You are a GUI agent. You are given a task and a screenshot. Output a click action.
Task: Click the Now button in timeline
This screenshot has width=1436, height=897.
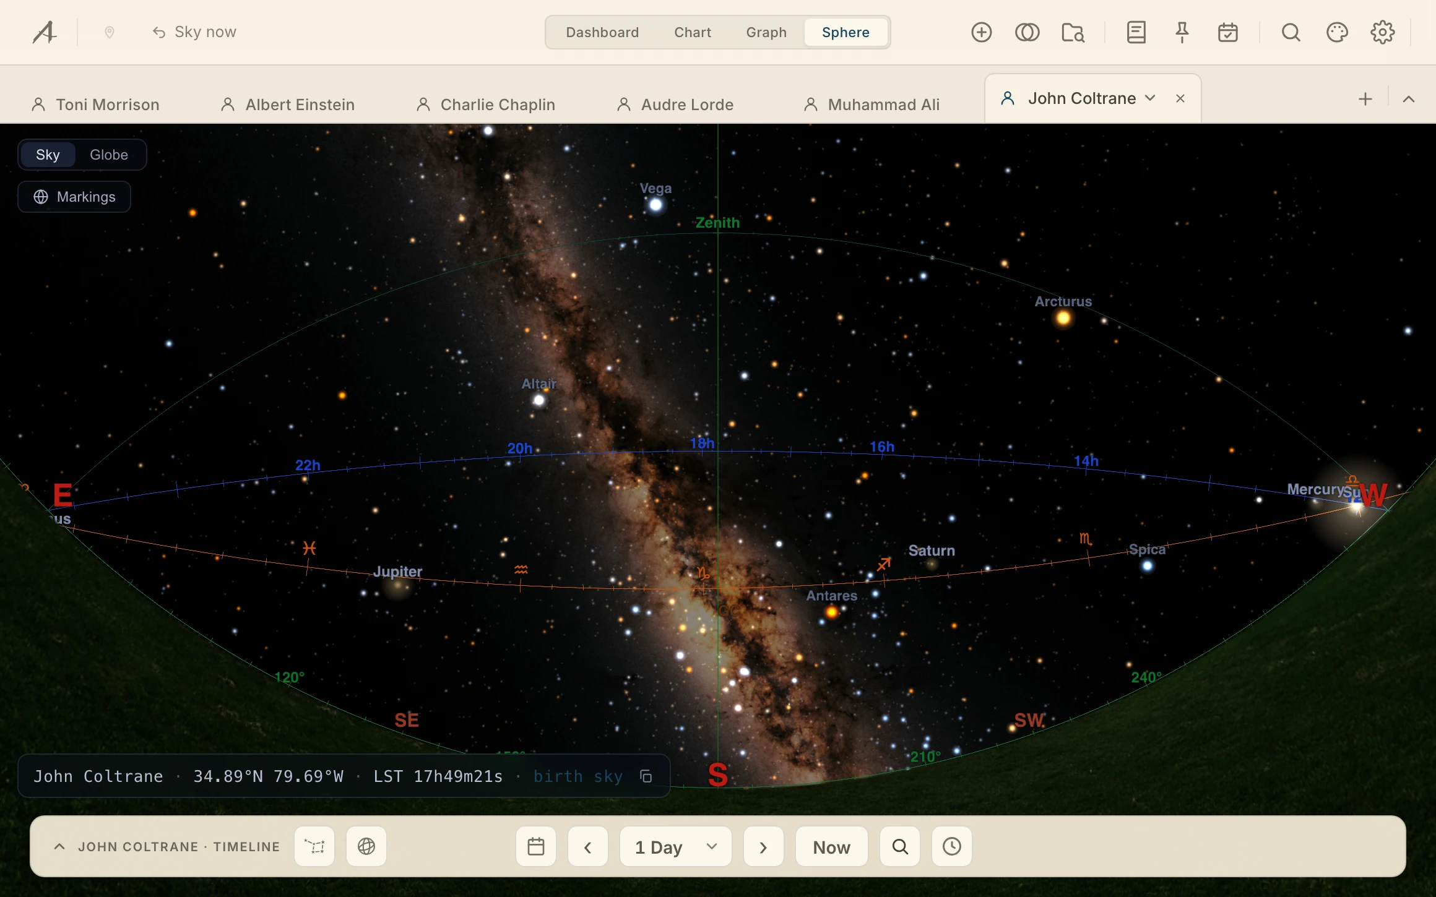(832, 846)
